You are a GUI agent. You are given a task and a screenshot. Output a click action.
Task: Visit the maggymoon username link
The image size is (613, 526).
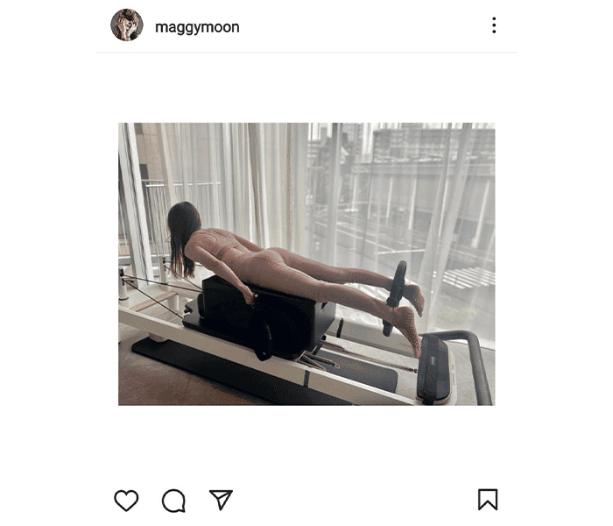pyautogui.click(x=197, y=27)
